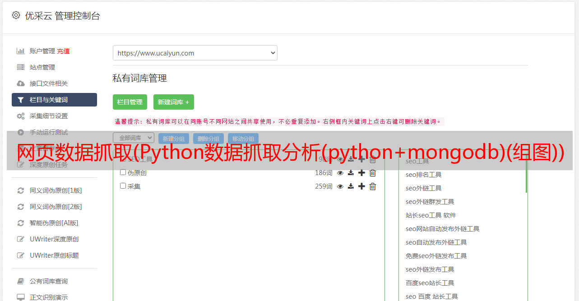Open 采集细节设置 menu item
The width and height of the screenshot is (579, 301).
pos(49,116)
